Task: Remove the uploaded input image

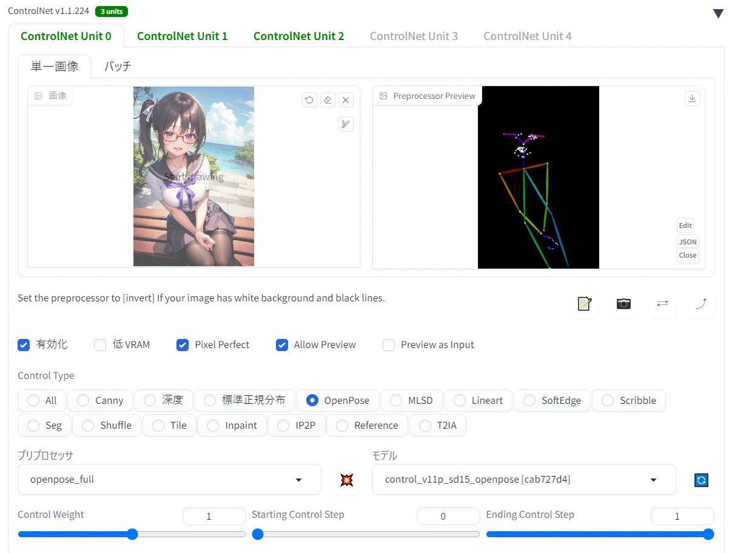Action: [x=346, y=100]
